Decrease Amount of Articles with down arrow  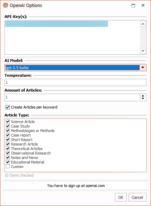[x=143, y=99]
